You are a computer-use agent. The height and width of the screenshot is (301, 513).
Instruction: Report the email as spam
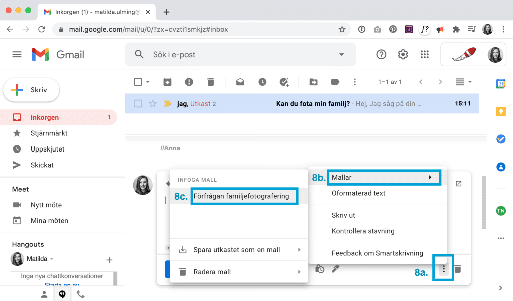click(x=189, y=81)
